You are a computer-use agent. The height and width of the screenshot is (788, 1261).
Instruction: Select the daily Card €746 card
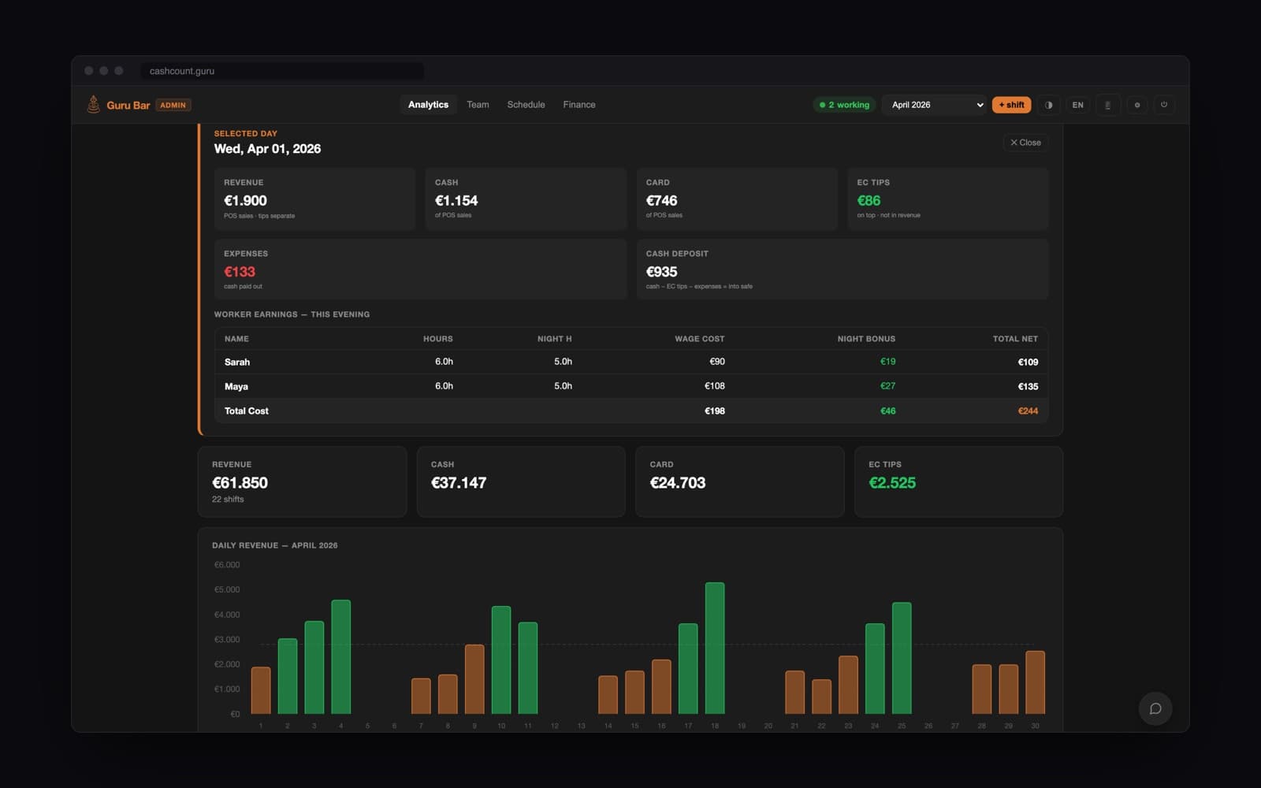(x=737, y=199)
